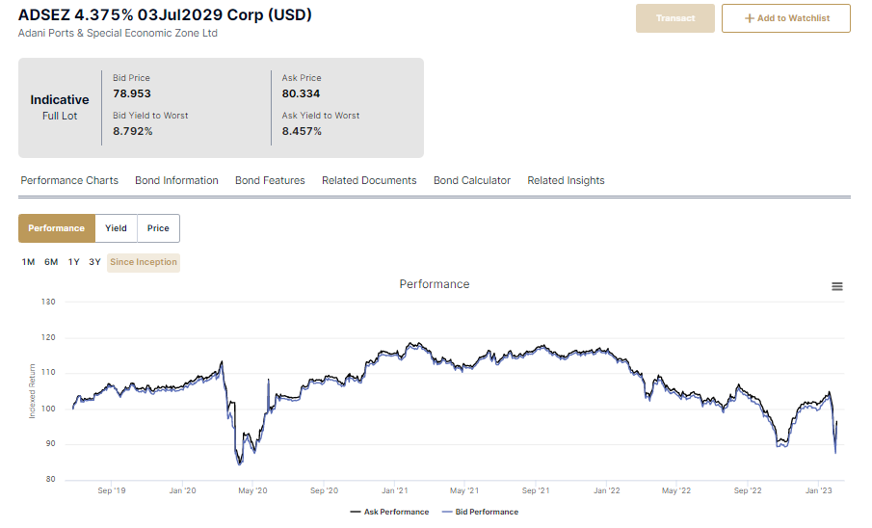Click the plus icon on Add to Watchlist
This screenshot has width=872, height=528.
[x=749, y=18]
